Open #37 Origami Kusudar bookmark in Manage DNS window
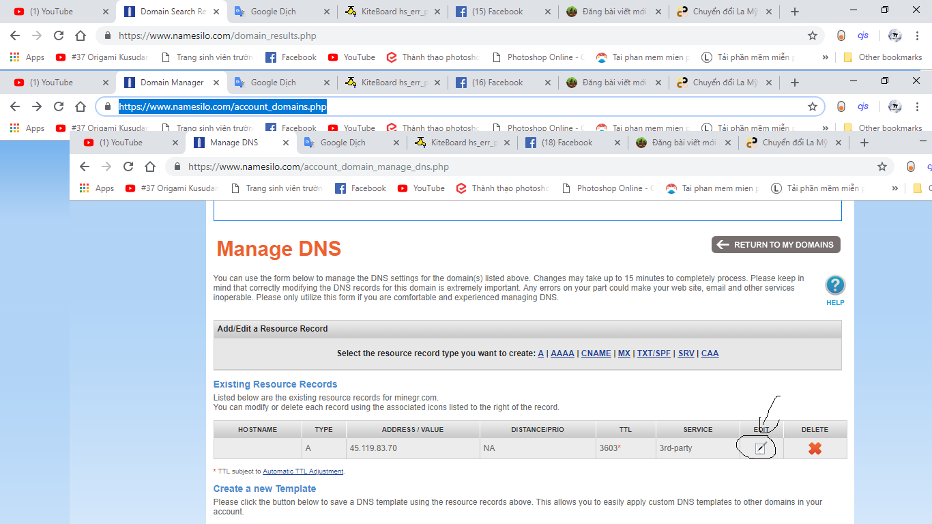932x524 pixels. (x=172, y=188)
